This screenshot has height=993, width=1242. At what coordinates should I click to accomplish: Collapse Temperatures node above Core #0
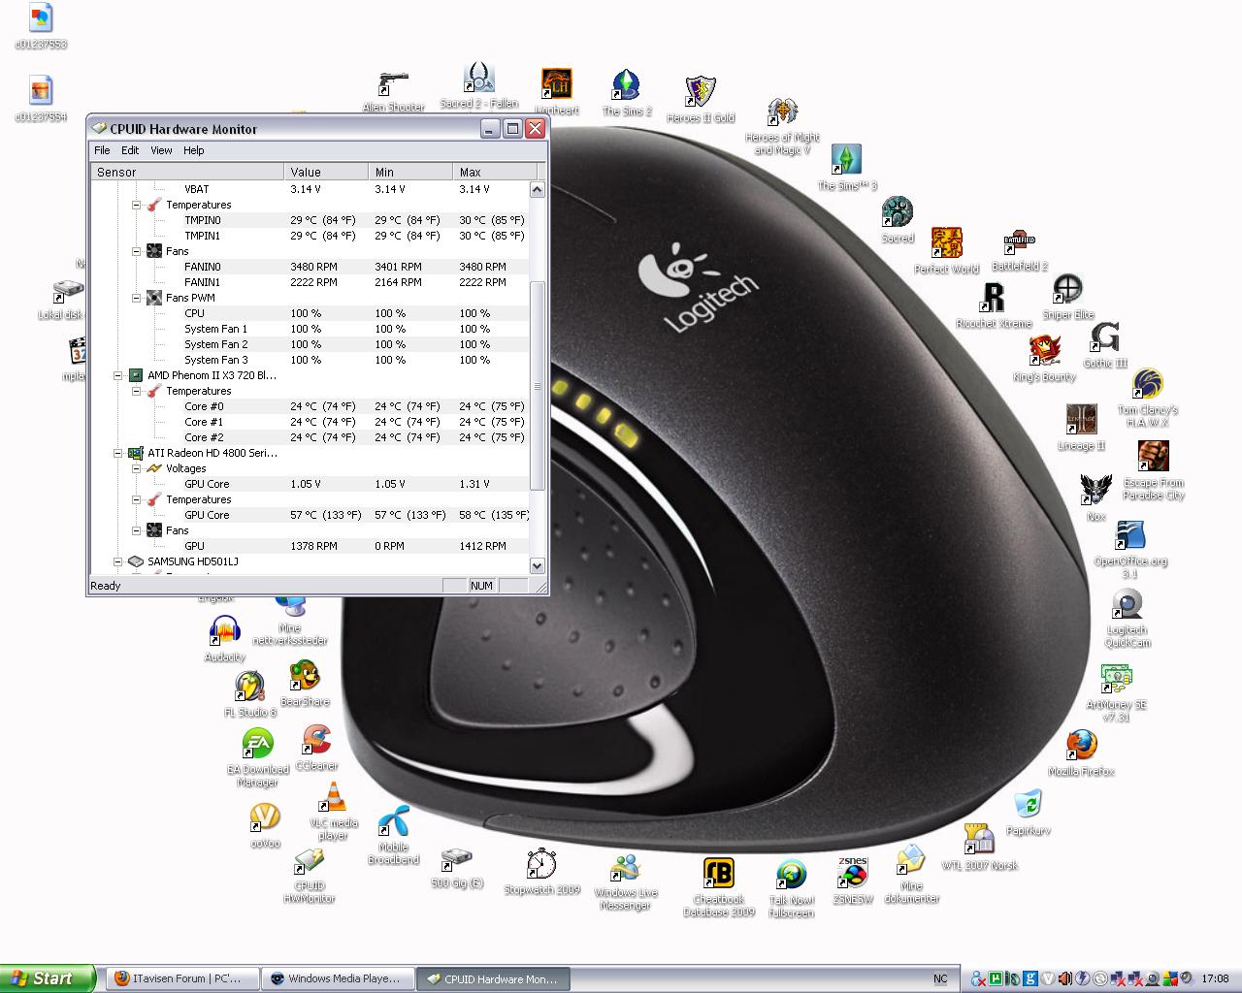pyautogui.click(x=137, y=391)
